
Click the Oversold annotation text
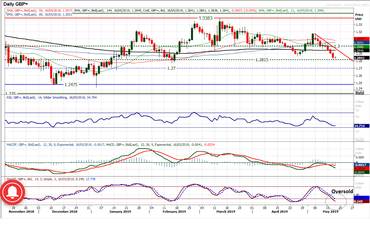(342, 192)
